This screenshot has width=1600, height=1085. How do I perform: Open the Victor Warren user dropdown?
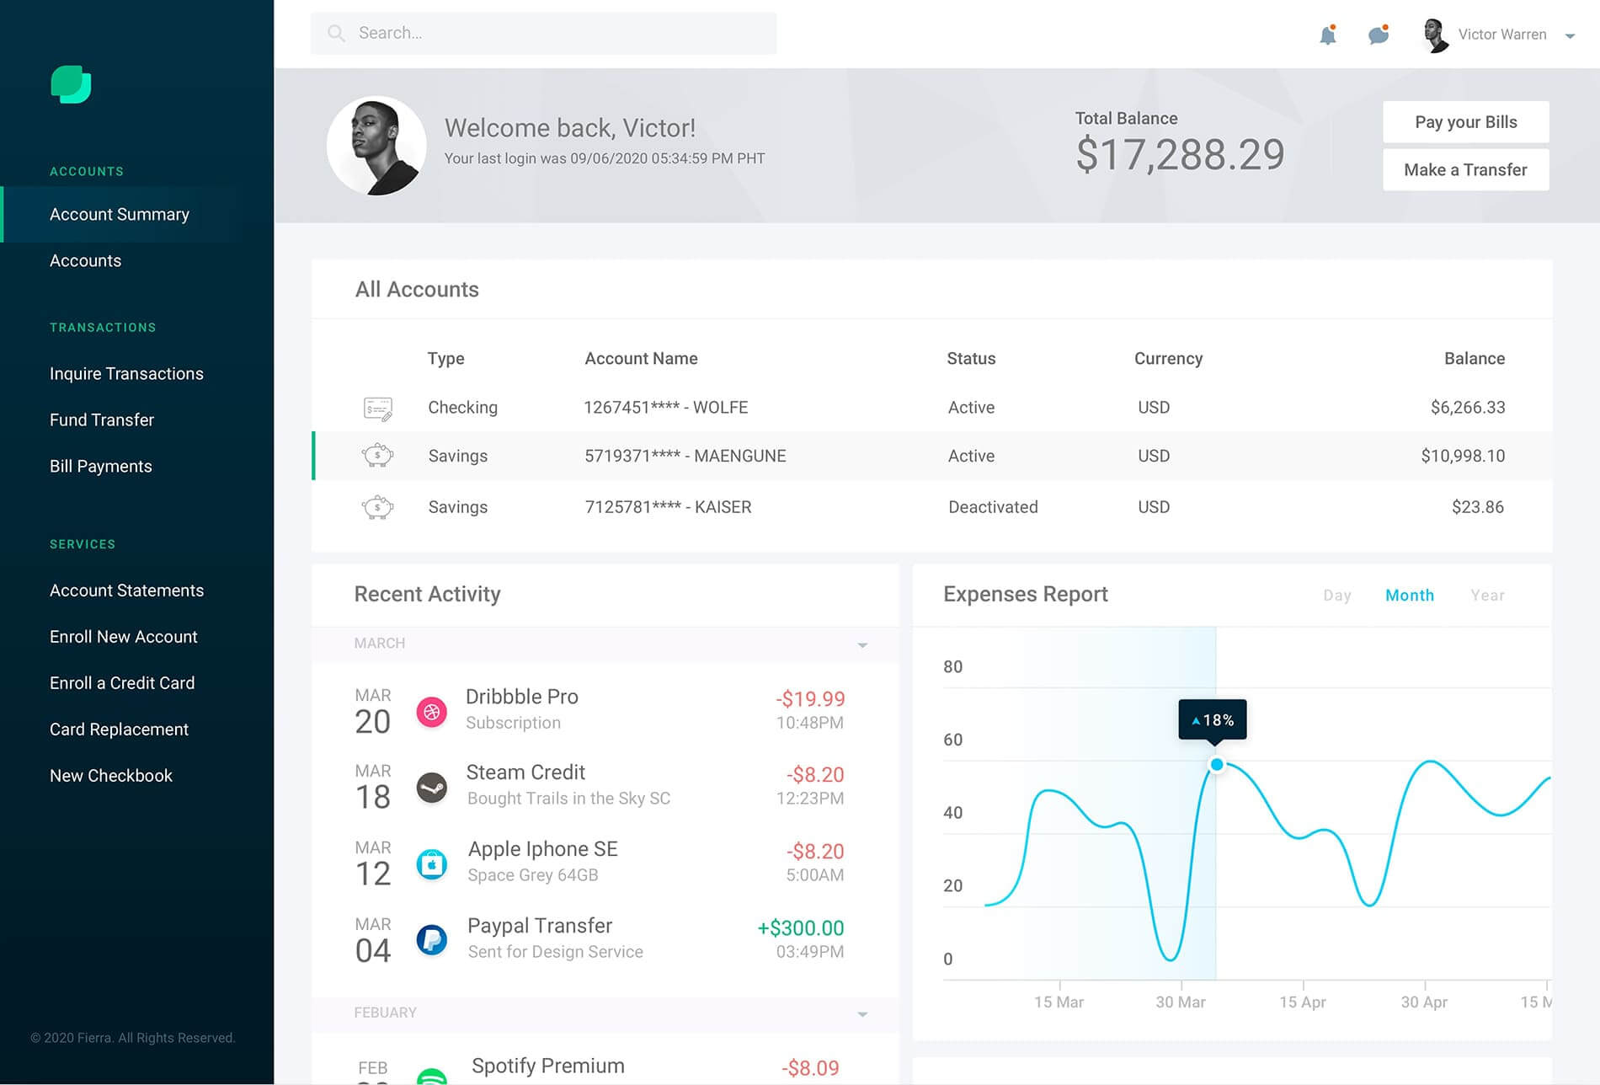tap(1570, 35)
